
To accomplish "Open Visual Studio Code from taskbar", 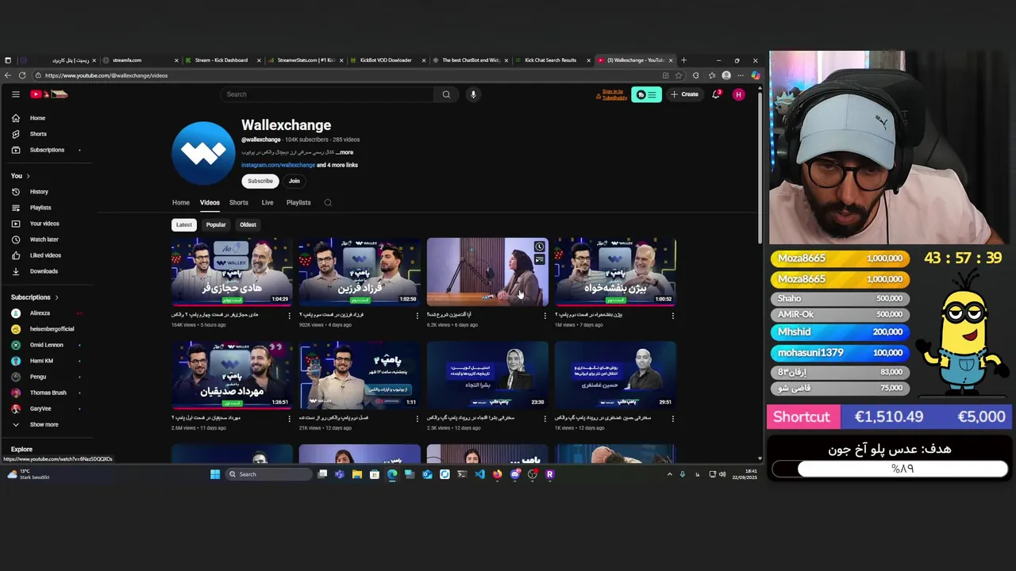I will [x=479, y=474].
